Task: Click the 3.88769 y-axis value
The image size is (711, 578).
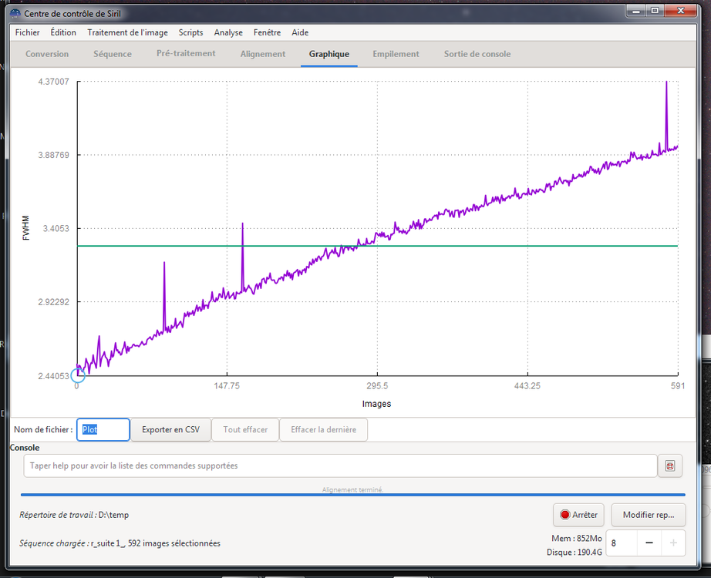Action: pos(53,155)
